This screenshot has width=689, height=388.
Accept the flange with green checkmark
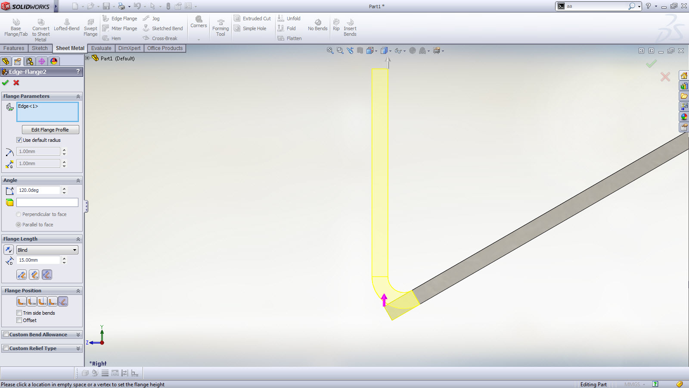coord(6,83)
